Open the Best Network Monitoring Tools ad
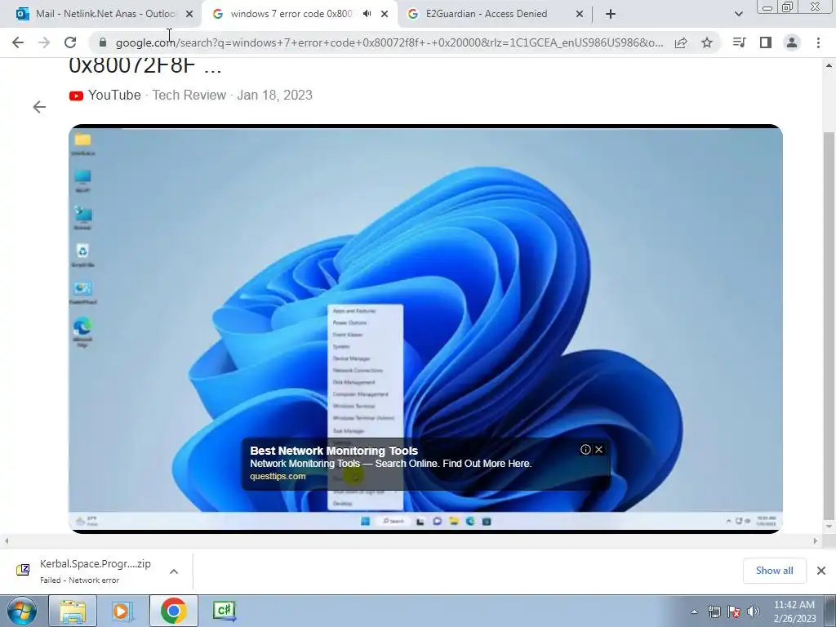 coord(334,451)
